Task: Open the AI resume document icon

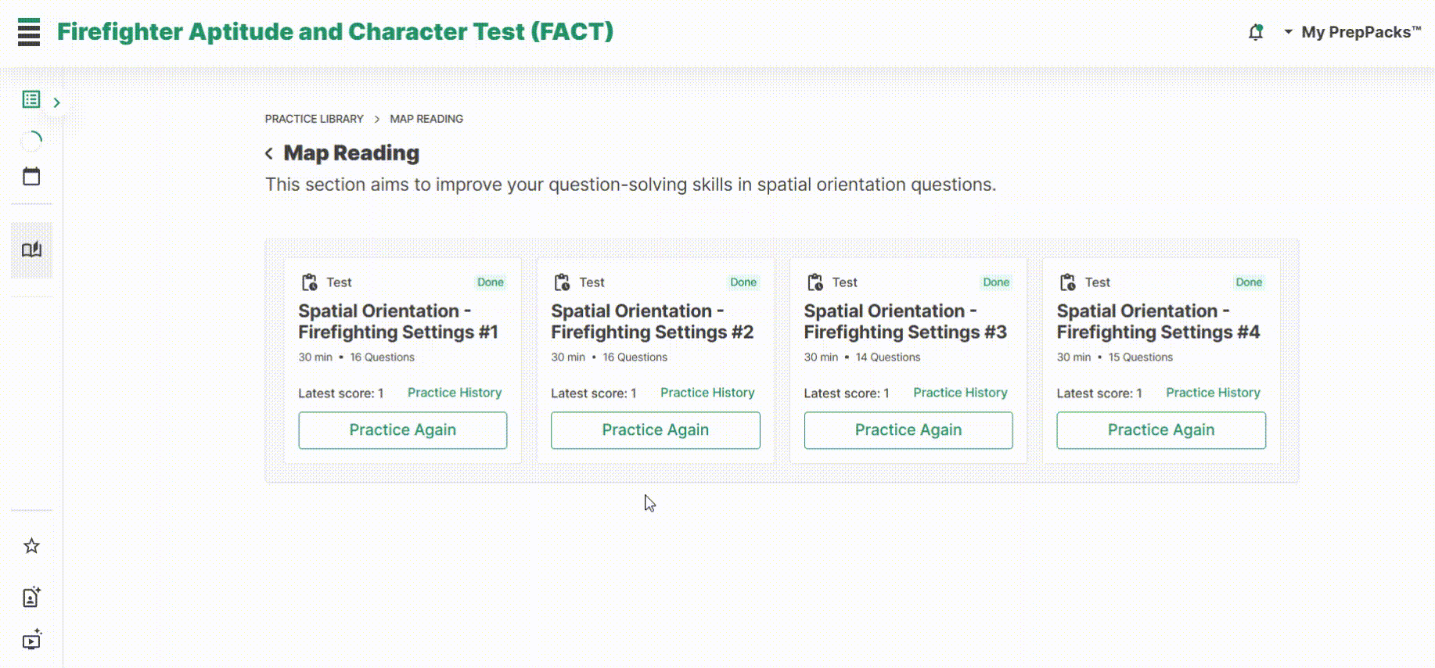Action: click(x=31, y=598)
